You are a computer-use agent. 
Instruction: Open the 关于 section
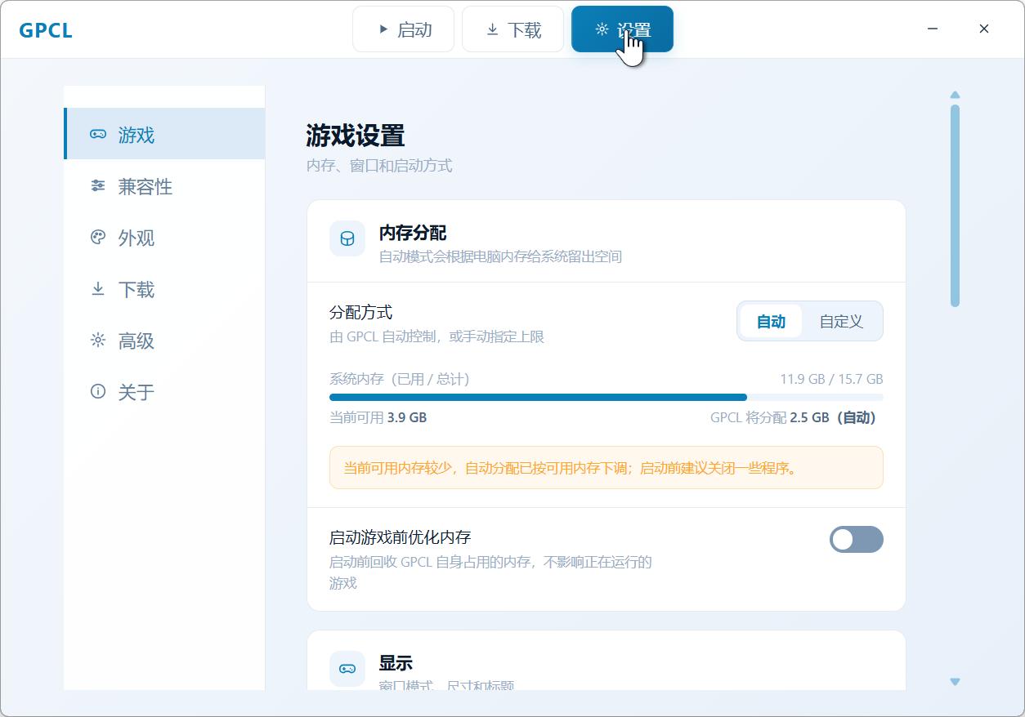click(x=164, y=392)
